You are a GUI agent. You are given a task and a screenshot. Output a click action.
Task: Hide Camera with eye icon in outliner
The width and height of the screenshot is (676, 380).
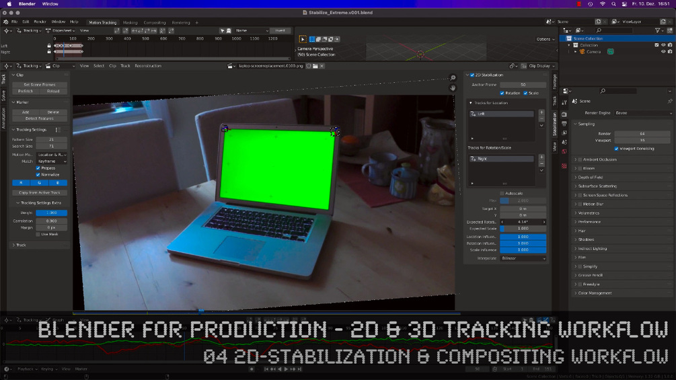(x=663, y=52)
